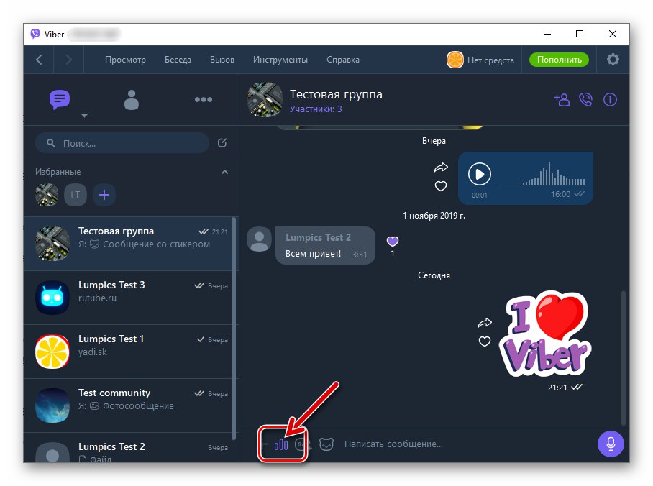Start a call with the phone icon
Viewport: 653px width, 486px height.
(x=585, y=99)
